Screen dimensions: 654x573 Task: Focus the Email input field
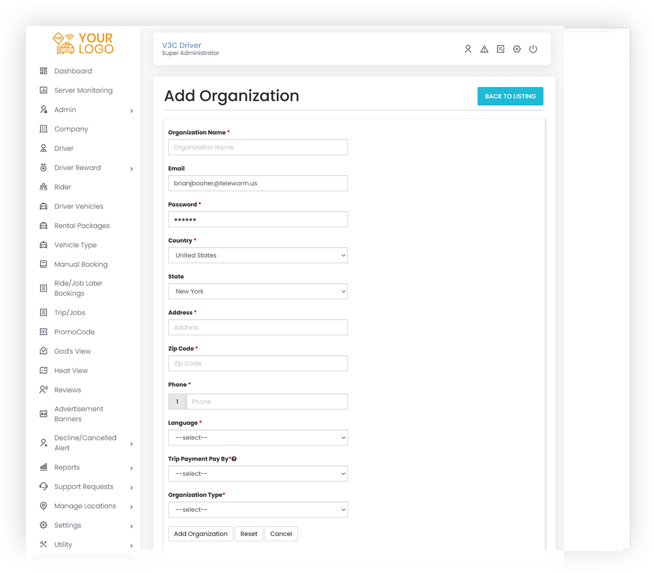point(258,183)
